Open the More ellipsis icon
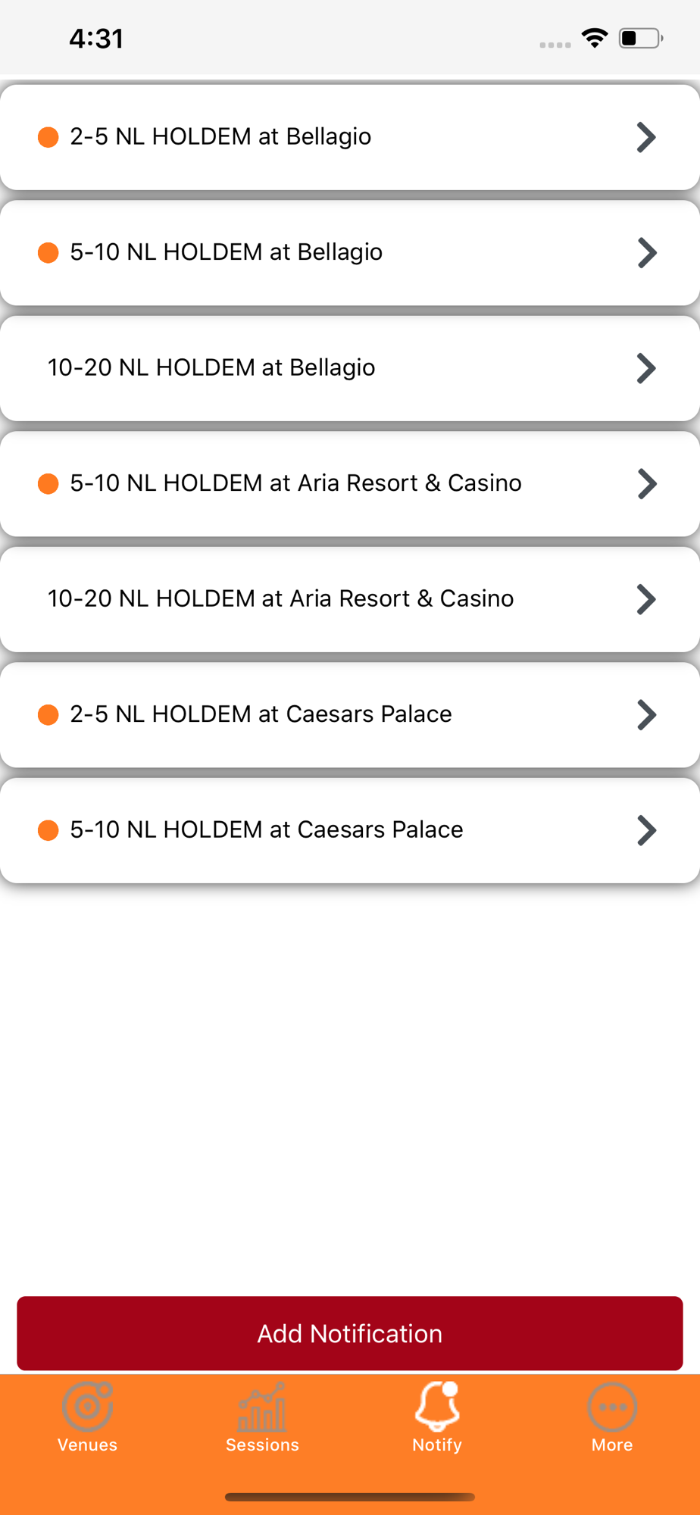700x1515 pixels. [612, 1407]
